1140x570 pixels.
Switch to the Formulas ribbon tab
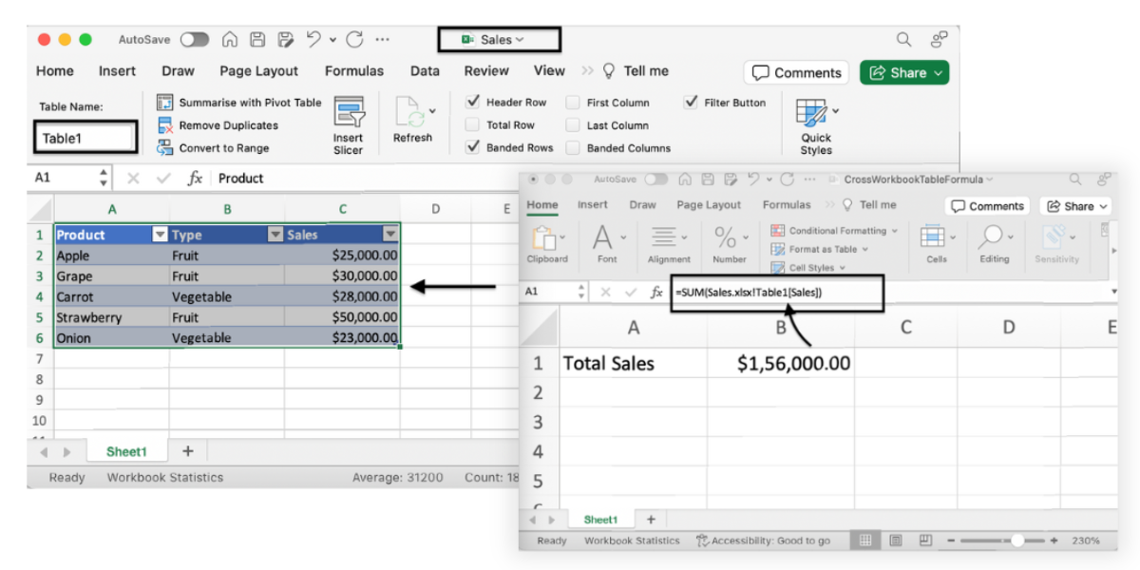coord(354,70)
